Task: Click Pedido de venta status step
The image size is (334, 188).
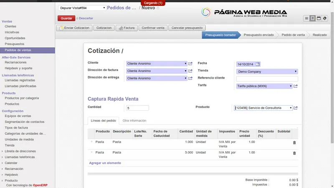Action: click(x=293, y=35)
